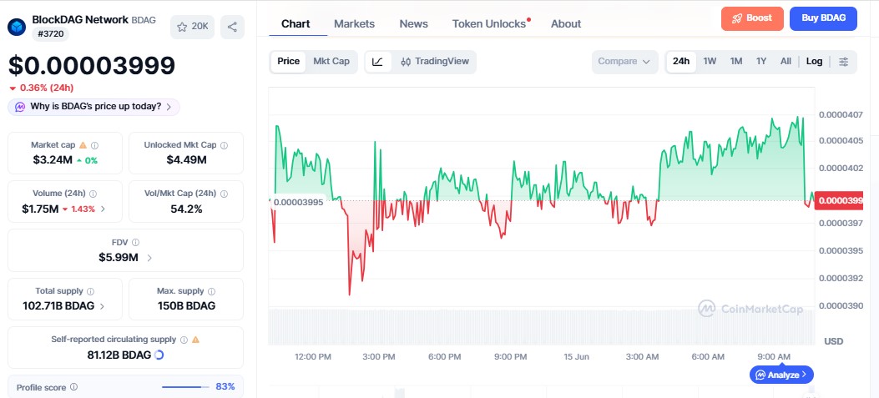Screen dimensions: 879x398
Task: Select Price chart mode
Action: [x=288, y=62]
